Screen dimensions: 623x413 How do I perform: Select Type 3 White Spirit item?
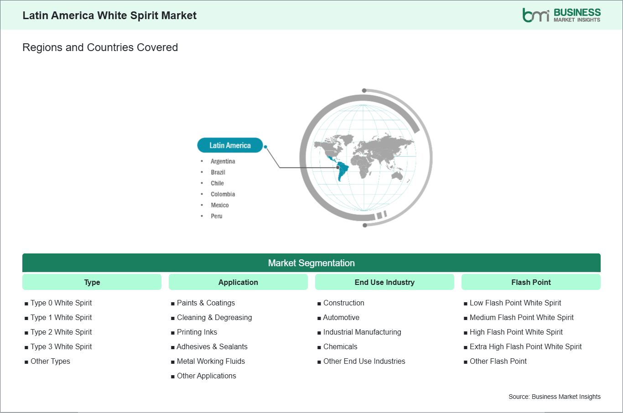(x=61, y=346)
